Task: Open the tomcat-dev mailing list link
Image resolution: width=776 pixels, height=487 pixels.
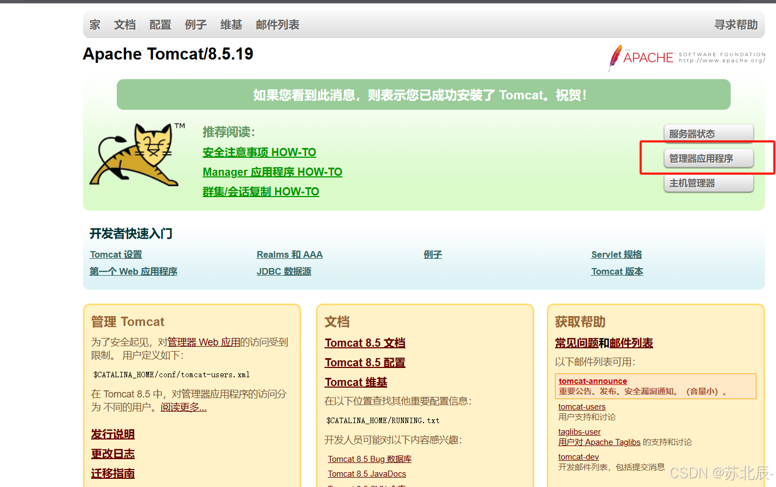Action: [578, 457]
